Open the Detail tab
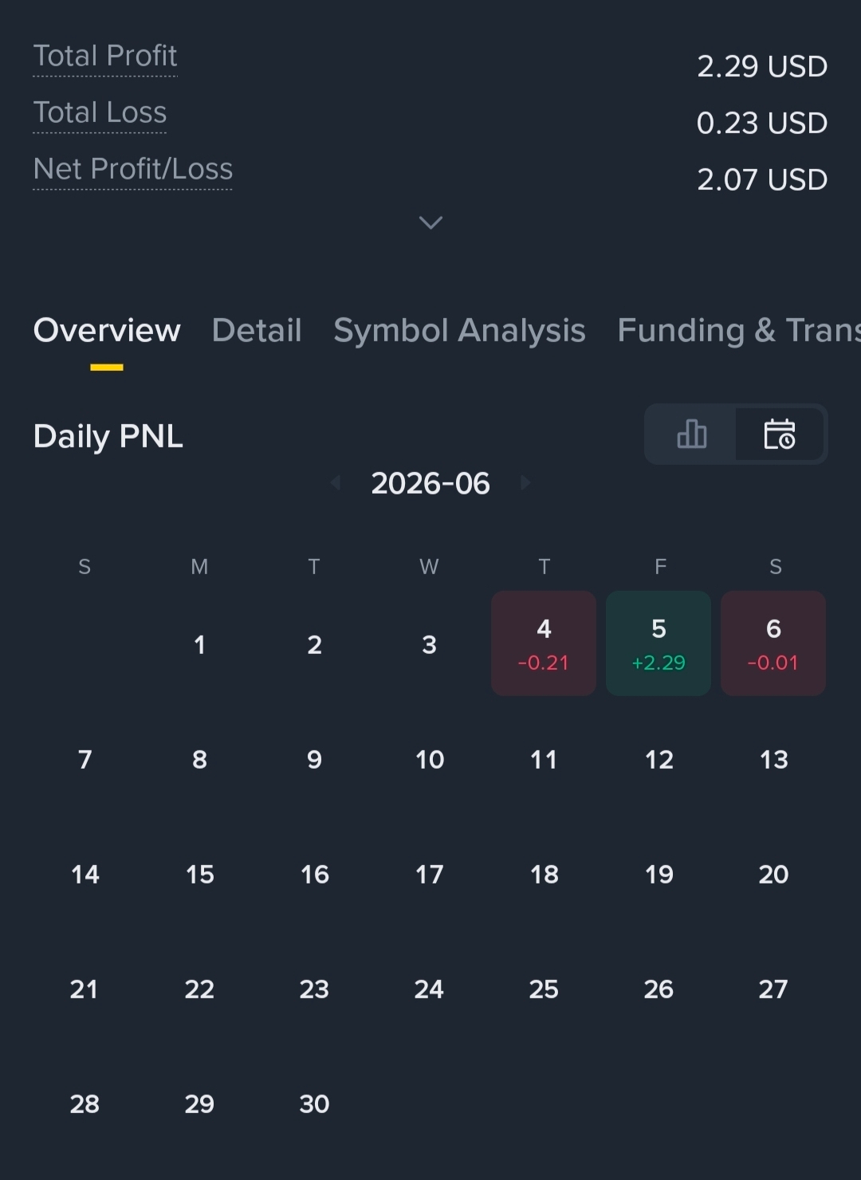Image resolution: width=861 pixels, height=1180 pixels. click(x=257, y=330)
